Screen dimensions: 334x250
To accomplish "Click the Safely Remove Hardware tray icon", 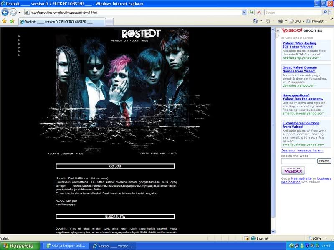I will [x=317, y=246].
